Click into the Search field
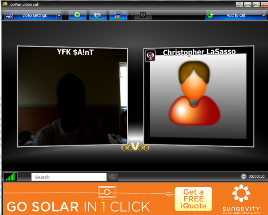This screenshot has height=215, width=268. [x=69, y=177]
